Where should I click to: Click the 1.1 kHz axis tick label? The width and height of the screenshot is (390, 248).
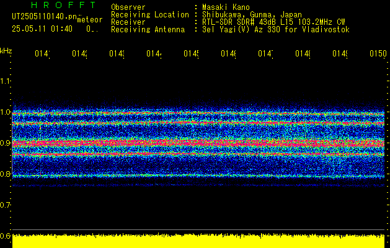pyautogui.click(x=5, y=81)
